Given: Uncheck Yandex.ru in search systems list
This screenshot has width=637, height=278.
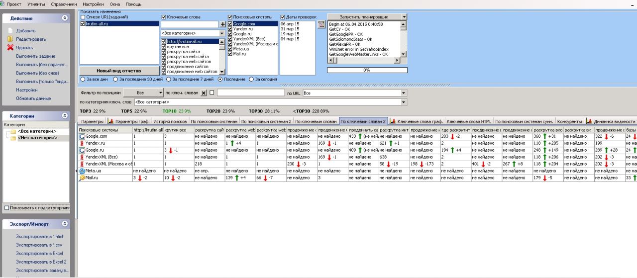Looking at the screenshot, I should pyautogui.click(x=230, y=29).
